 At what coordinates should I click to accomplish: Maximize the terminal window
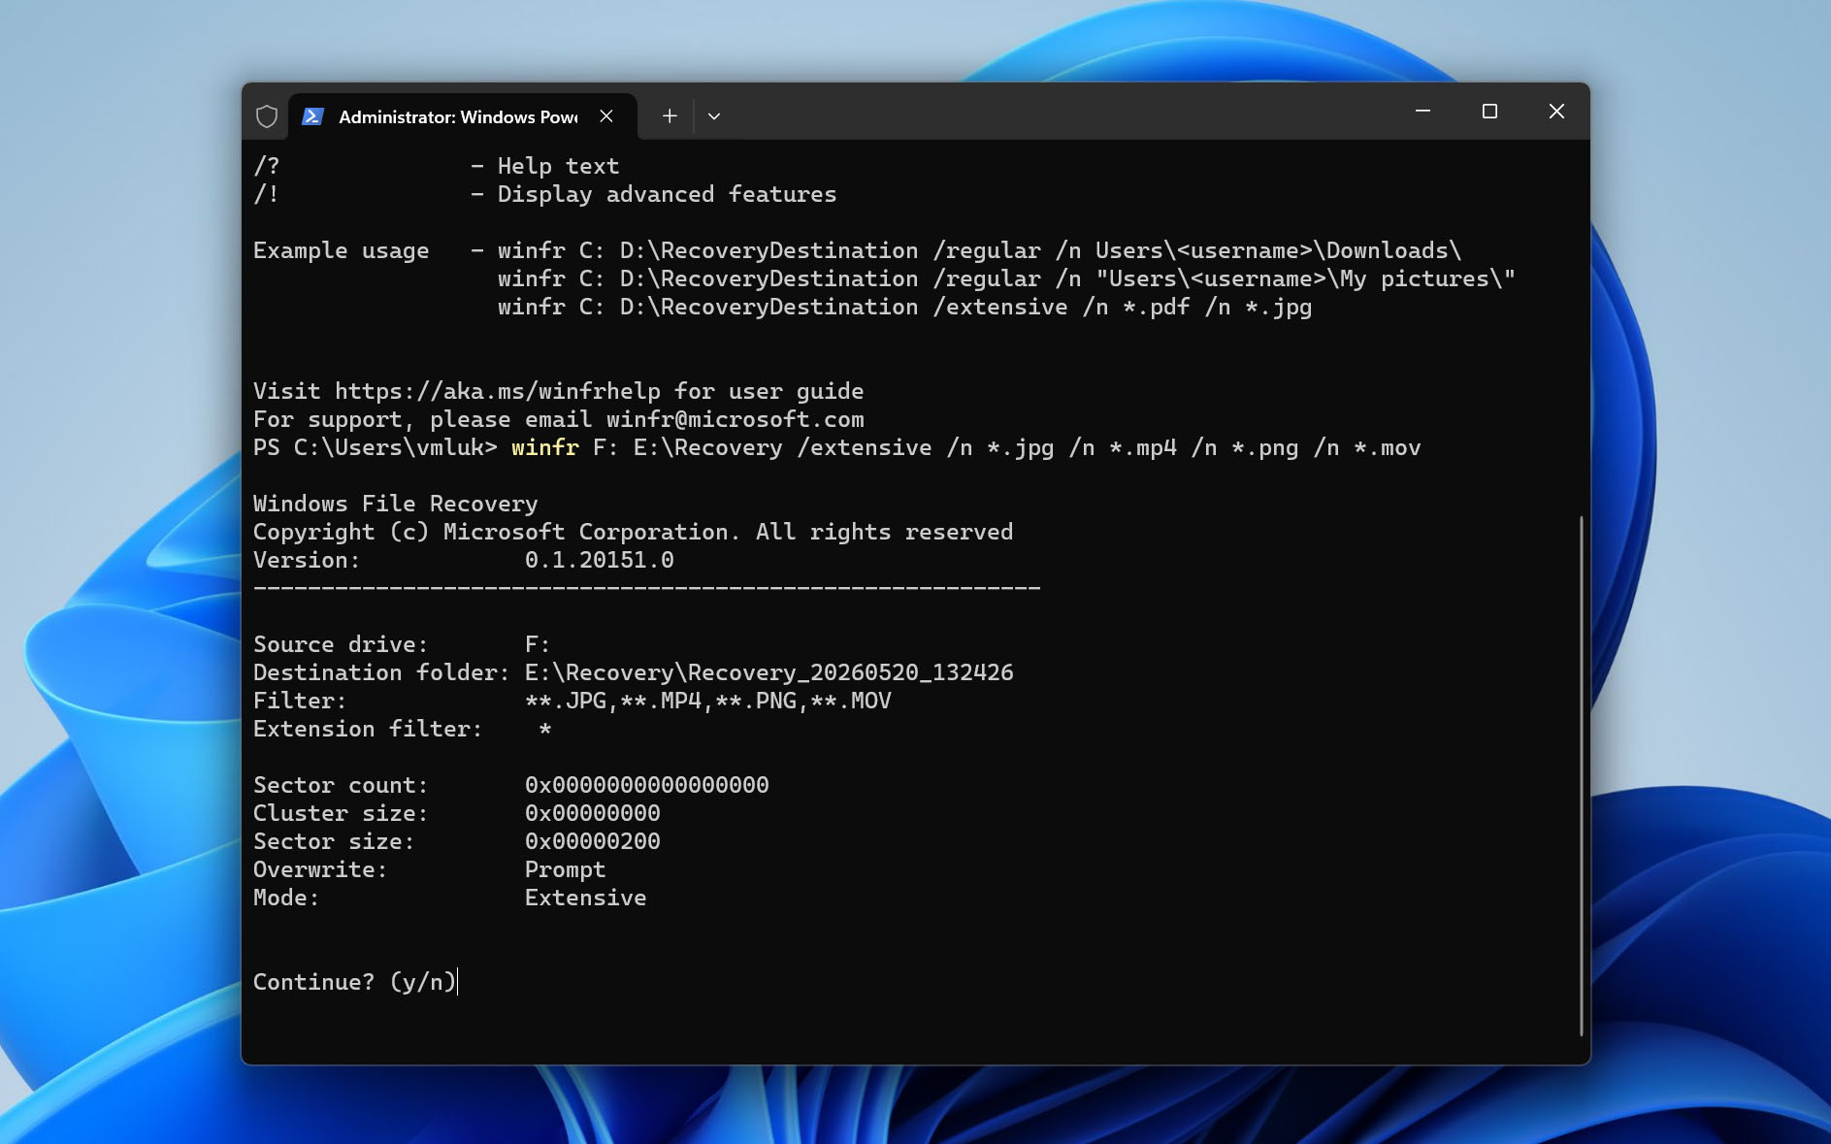[x=1489, y=112]
